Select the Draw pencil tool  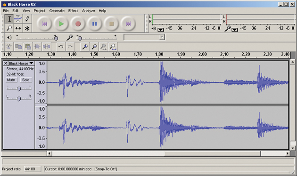coord(27,19)
